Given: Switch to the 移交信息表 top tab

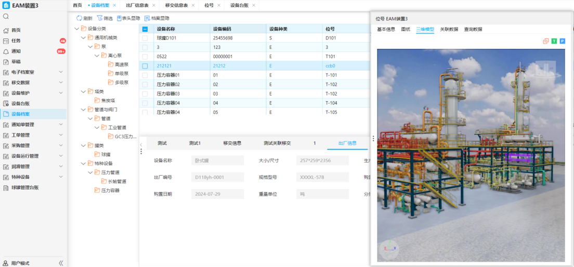Looking at the screenshot, I should [x=176, y=6].
